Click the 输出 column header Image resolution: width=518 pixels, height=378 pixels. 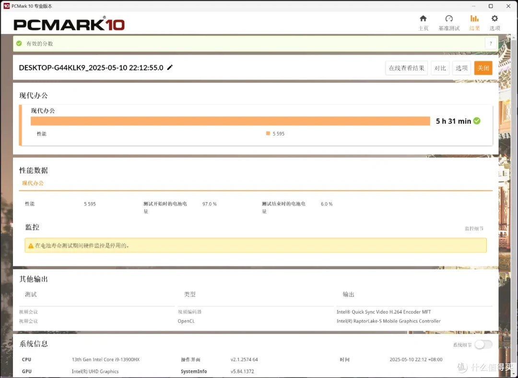[x=349, y=294]
